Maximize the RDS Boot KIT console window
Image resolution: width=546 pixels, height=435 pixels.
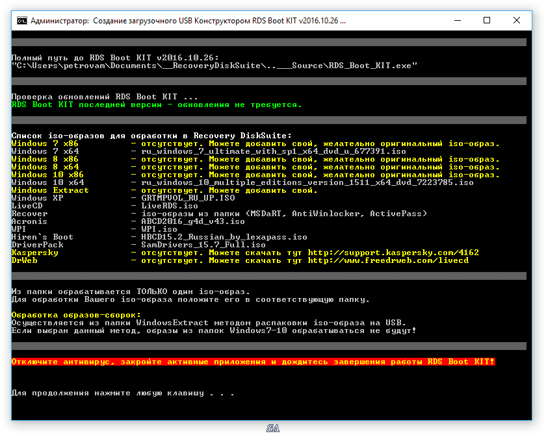[487, 21]
